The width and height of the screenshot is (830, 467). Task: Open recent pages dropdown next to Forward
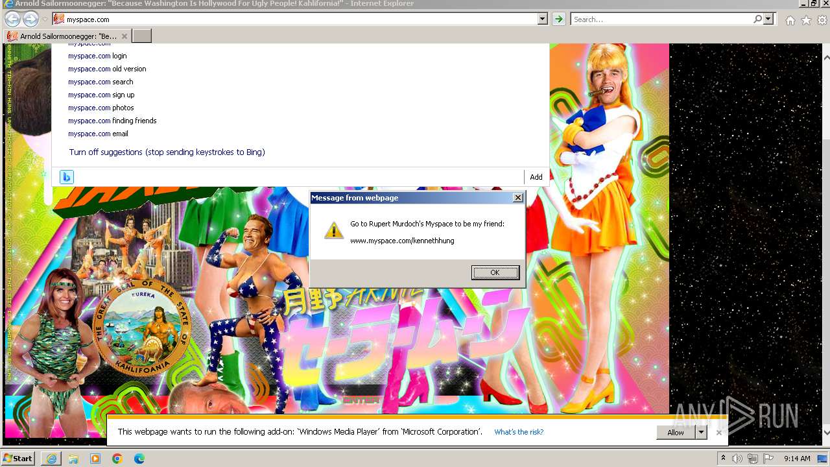coord(45,19)
